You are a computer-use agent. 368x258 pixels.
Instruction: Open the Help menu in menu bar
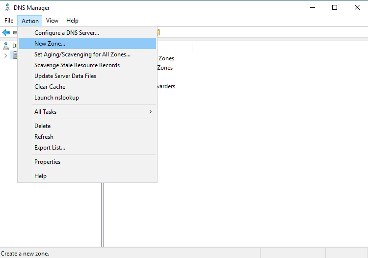coord(72,21)
